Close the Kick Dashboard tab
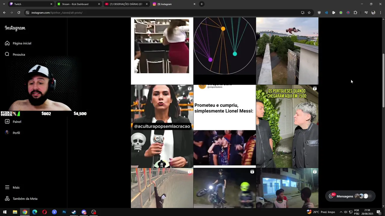Screen dimensions: 385x216 [99, 4]
